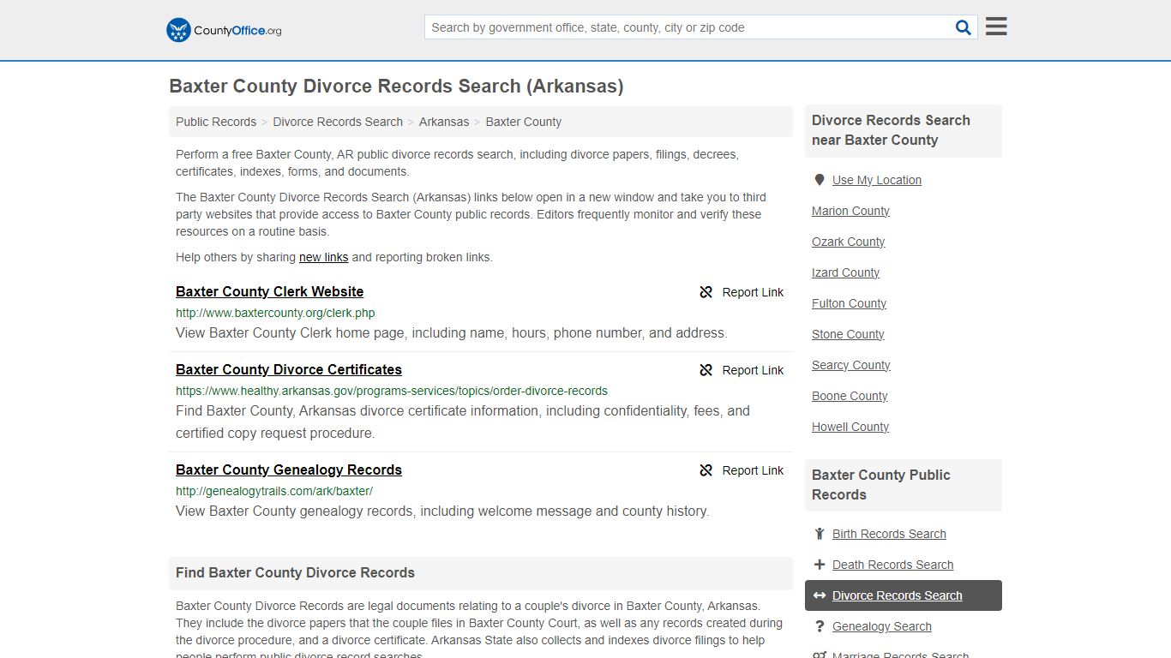The width and height of the screenshot is (1171, 658).
Task: Open Marion County link
Action: (850, 211)
